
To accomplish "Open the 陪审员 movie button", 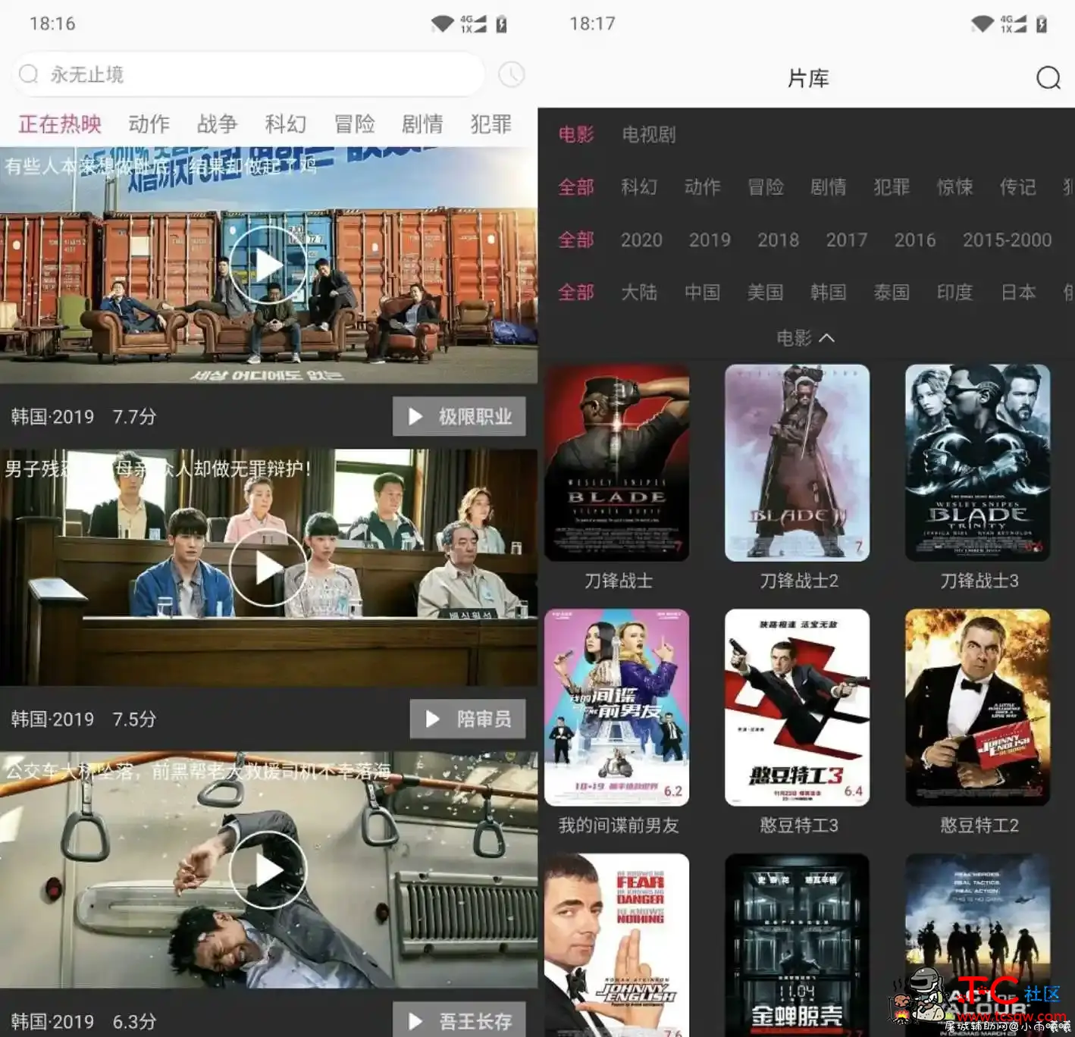I will coord(468,719).
